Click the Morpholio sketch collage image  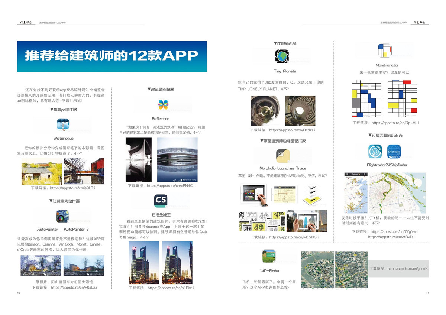(x=262, y=221)
